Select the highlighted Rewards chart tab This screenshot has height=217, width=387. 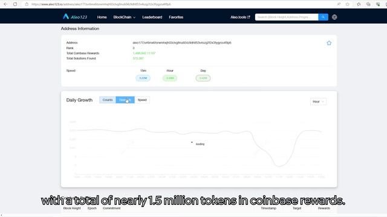(x=125, y=100)
